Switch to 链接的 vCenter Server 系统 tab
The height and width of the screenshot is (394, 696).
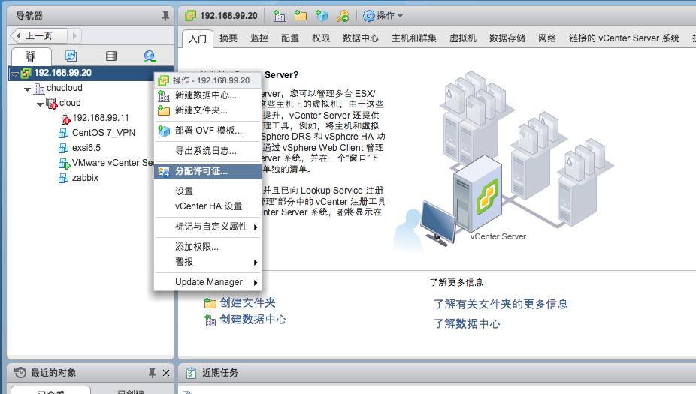pos(624,38)
